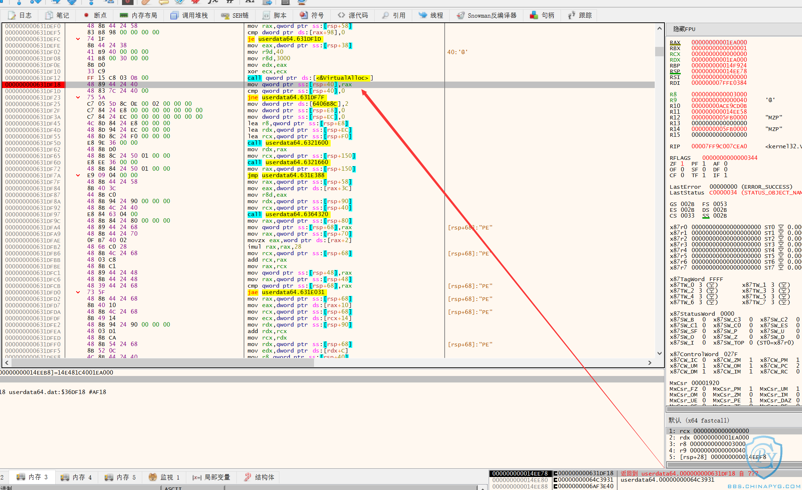This screenshot has width=802, height=490.
Task: Click the 跟踪 trace tab icon
Action: [571, 16]
